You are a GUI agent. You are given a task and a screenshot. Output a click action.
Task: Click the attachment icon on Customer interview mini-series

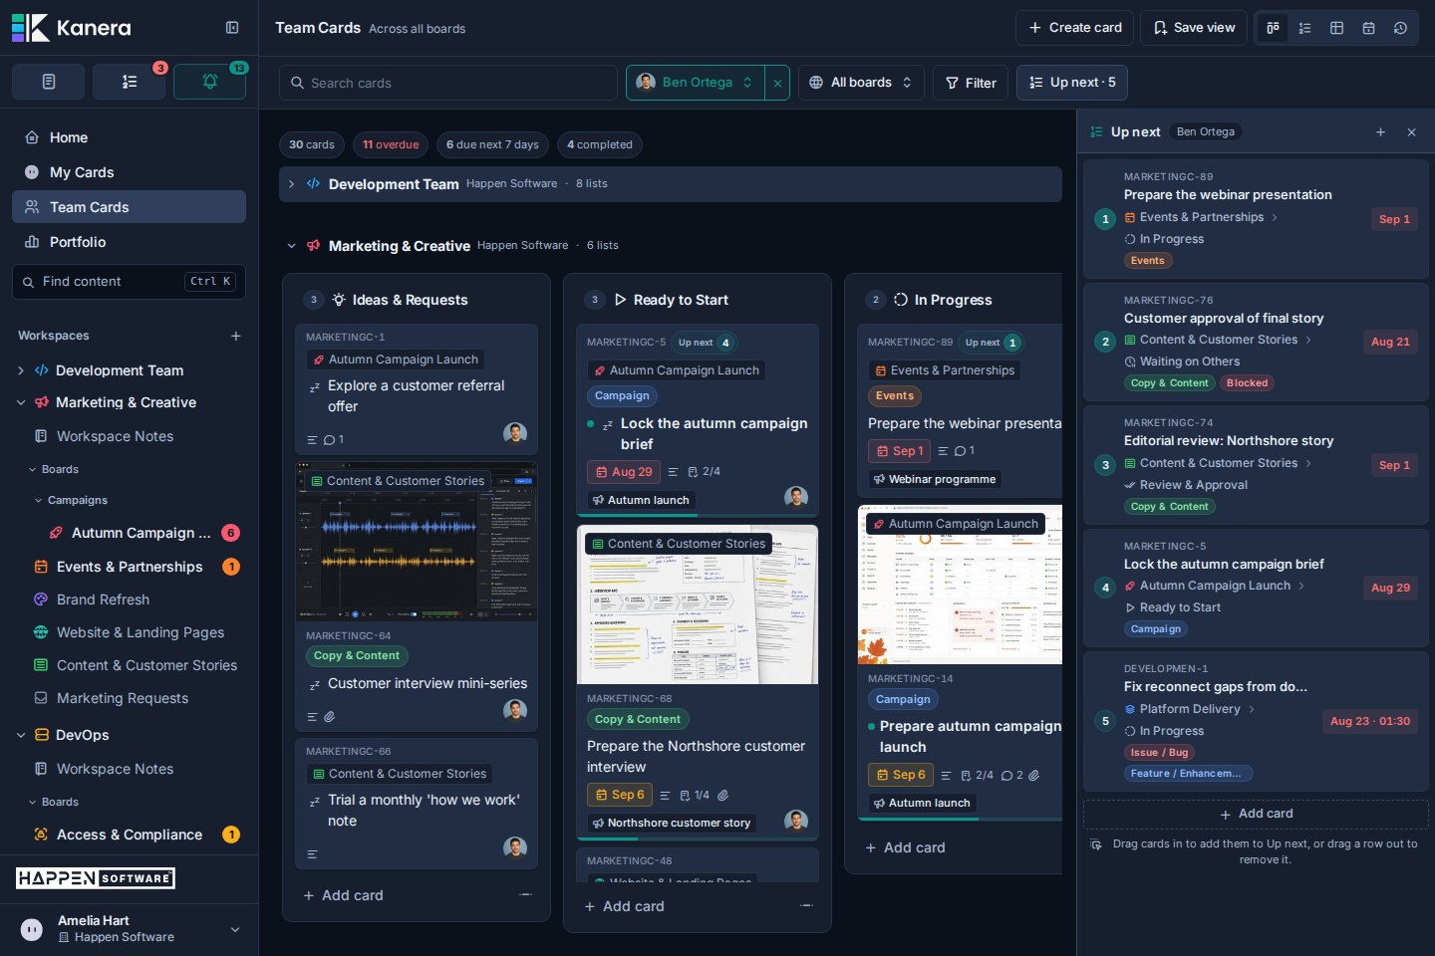point(330,716)
